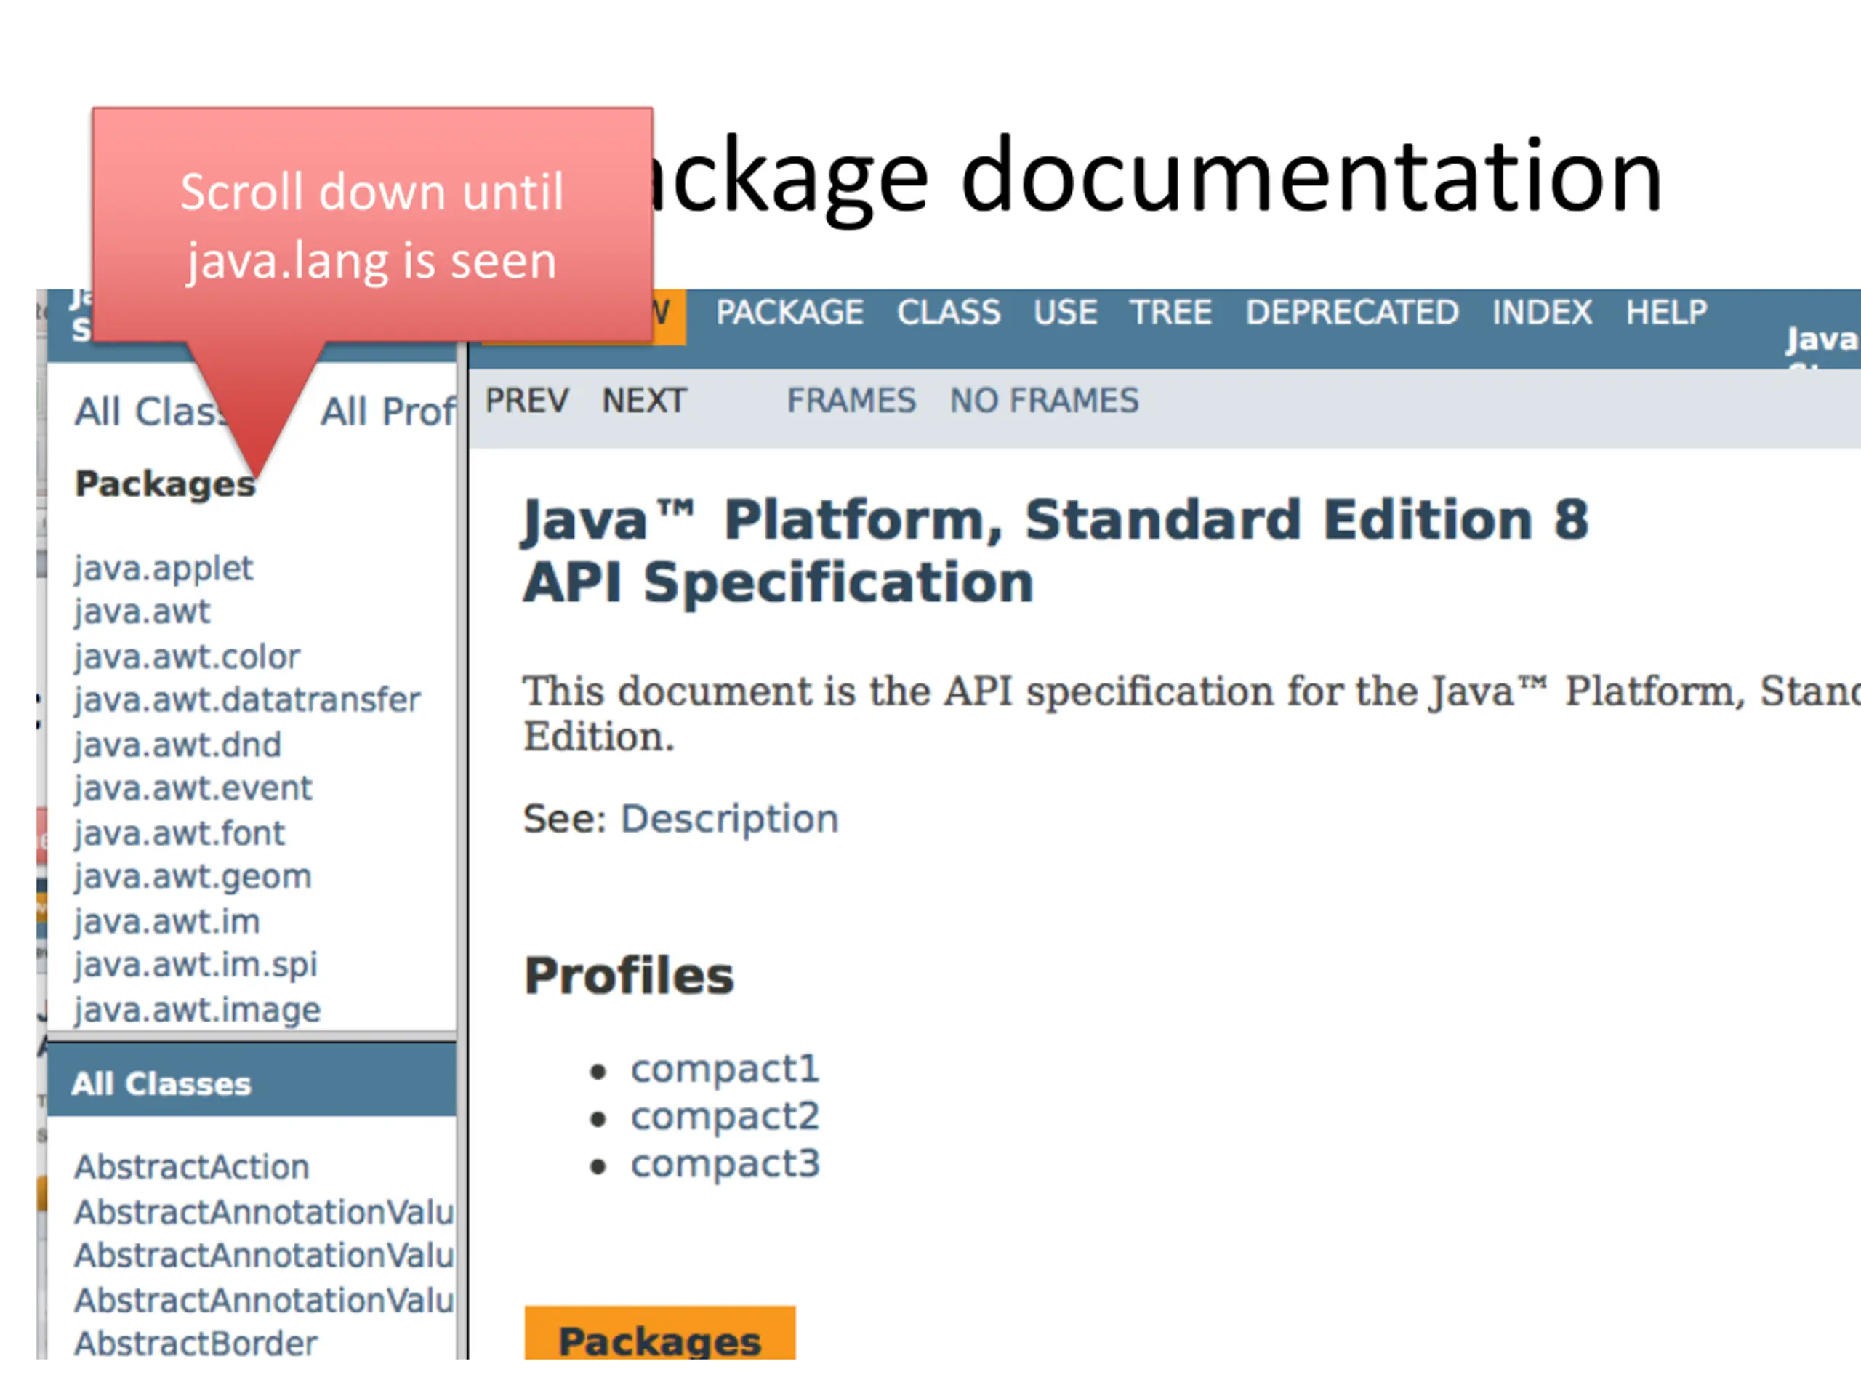Open the PACKAGE navigation tab
Screen dimensions: 1861x1396
coord(789,313)
